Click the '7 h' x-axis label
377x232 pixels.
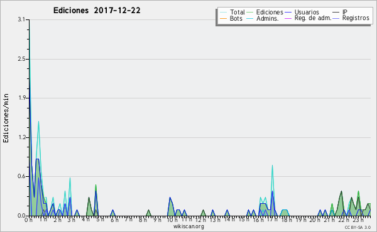point(129,220)
